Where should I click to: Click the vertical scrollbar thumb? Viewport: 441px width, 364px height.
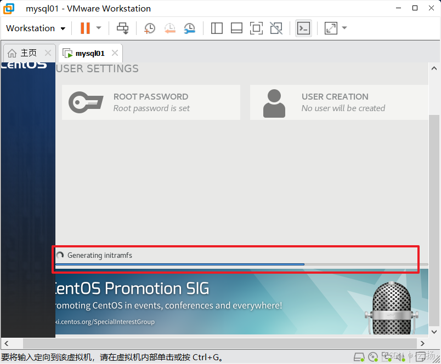pyautogui.click(x=434, y=220)
